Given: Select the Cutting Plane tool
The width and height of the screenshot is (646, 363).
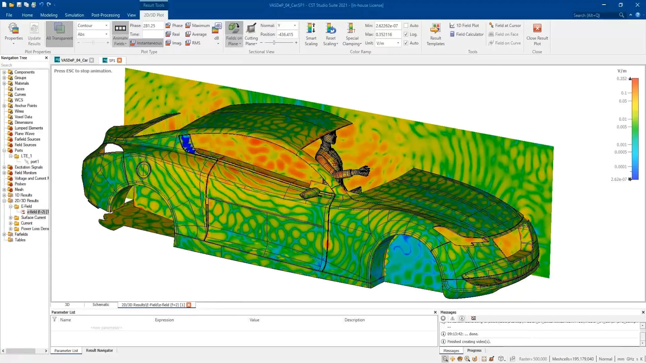Looking at the screenshot, I should pos(251,34).
